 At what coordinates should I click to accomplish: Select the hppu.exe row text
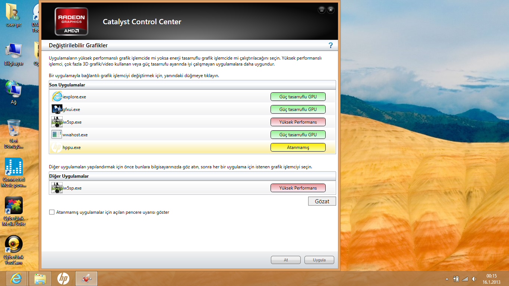click(x=72, y=147)
